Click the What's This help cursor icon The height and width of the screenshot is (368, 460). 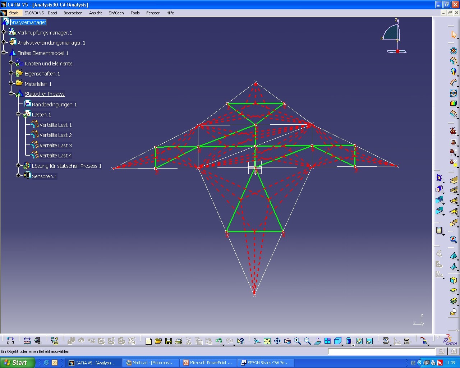tap(240, 341)
